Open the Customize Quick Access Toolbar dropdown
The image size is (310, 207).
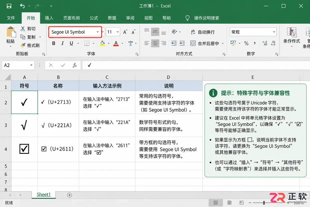point(51,6)
